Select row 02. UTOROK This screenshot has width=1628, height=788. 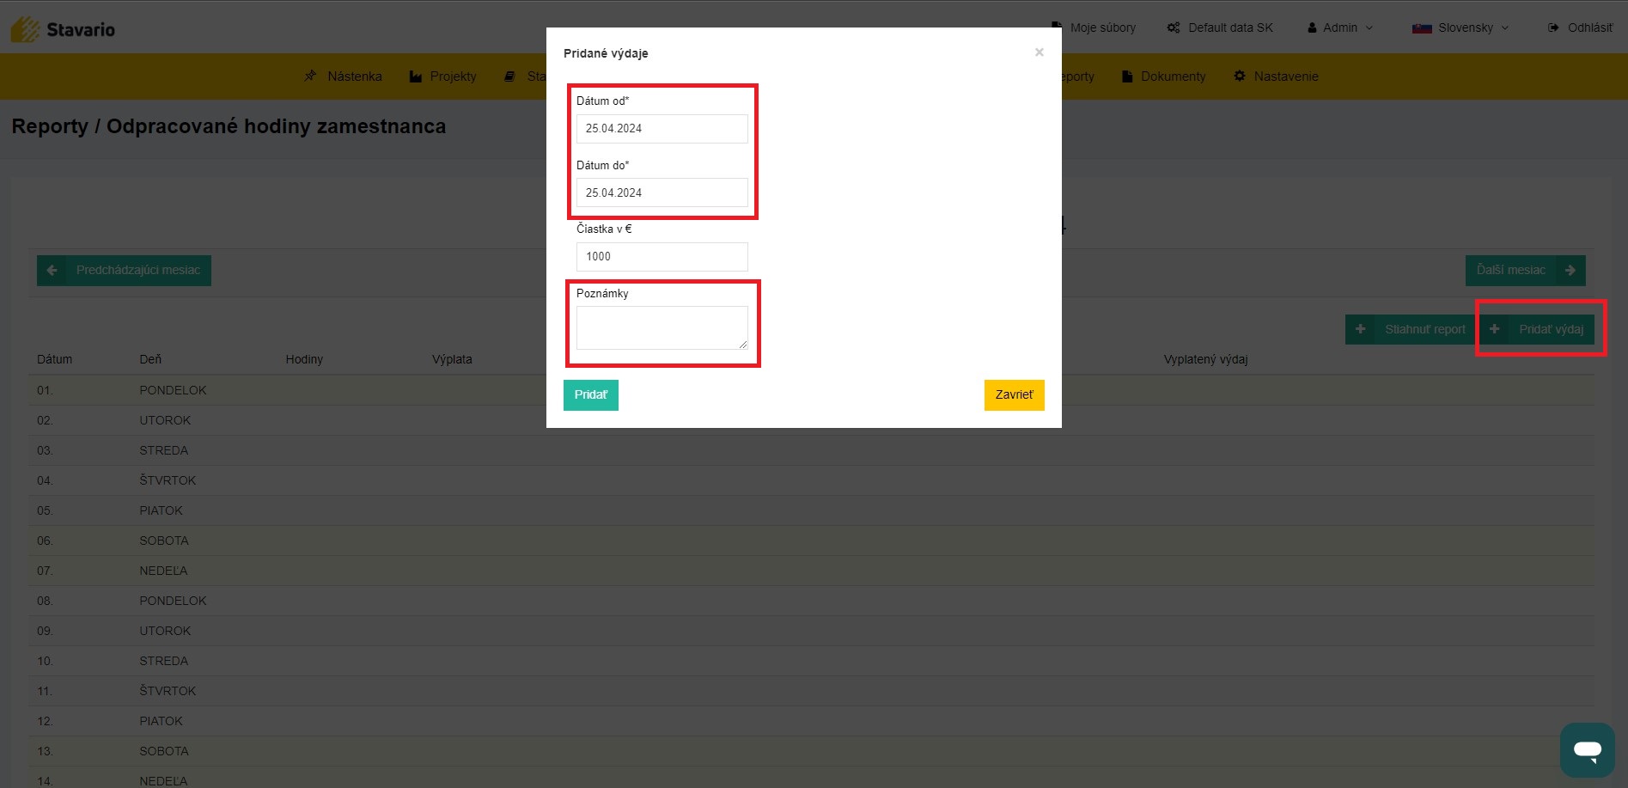(811, 420)
